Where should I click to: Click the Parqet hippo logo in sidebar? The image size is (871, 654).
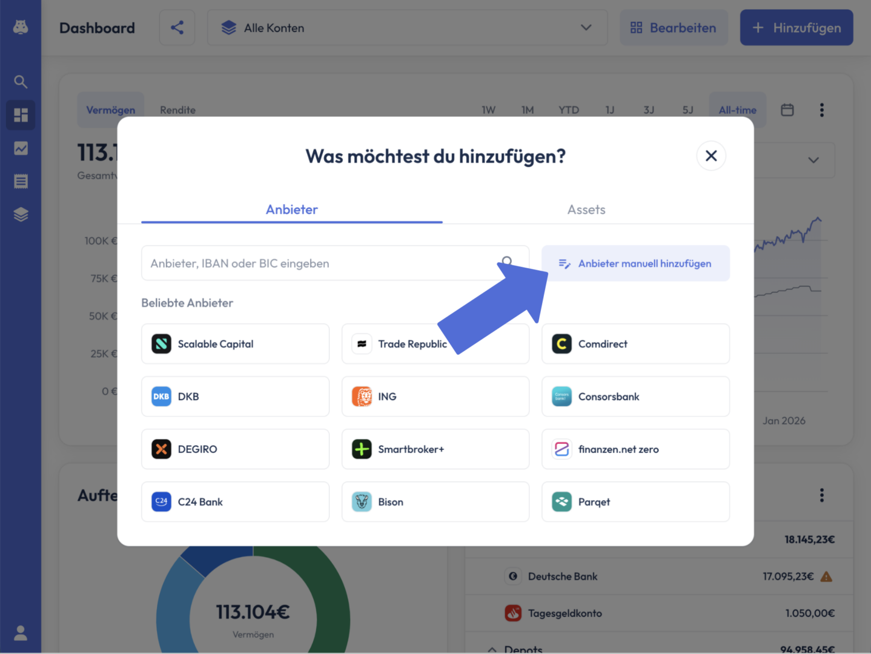[21, 27]
